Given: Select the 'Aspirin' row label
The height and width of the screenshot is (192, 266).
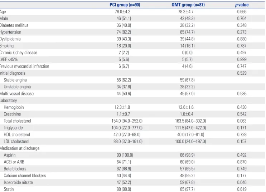Looking at the screenshot, I should point(10,155).
